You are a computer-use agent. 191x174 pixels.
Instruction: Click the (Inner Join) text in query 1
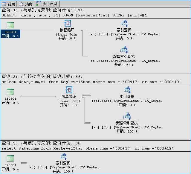[x=67, y=35]
